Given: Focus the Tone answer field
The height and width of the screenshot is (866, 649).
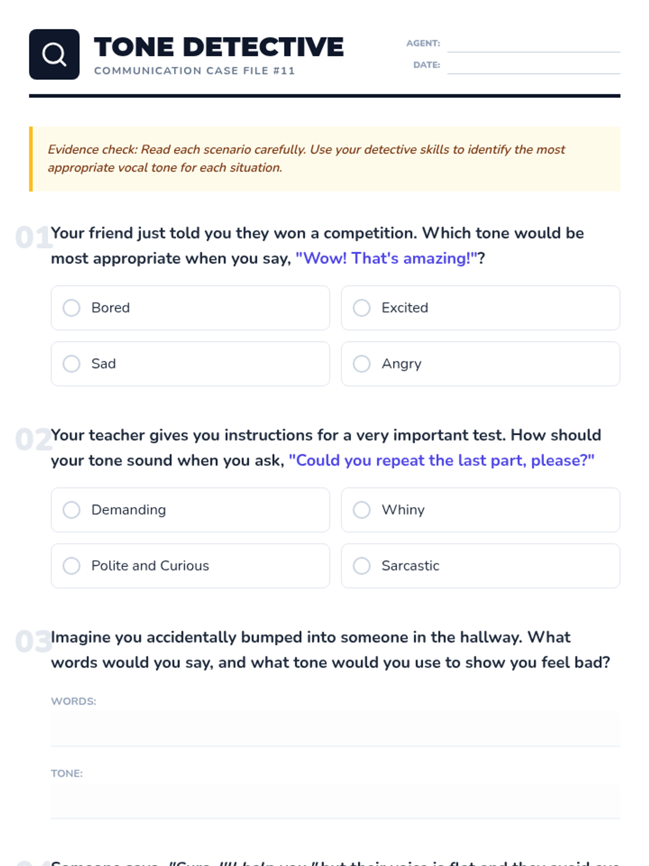Looking at the screenshot, I should click(x=335, y=801).
